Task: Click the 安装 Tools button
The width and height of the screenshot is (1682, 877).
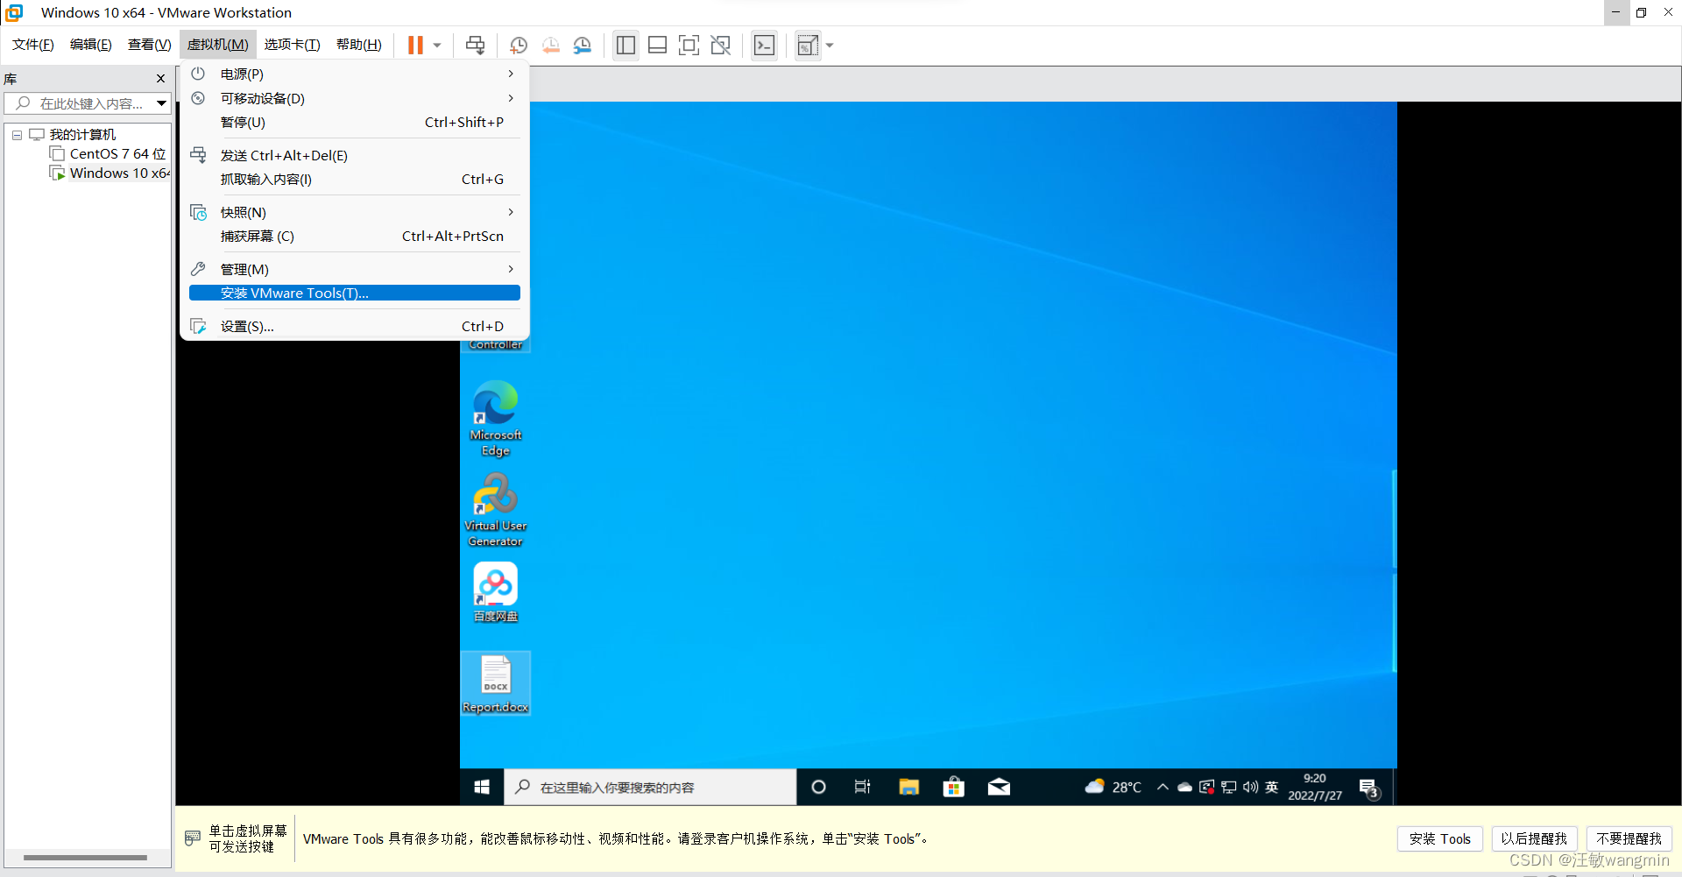Action: pos(1440,838)
